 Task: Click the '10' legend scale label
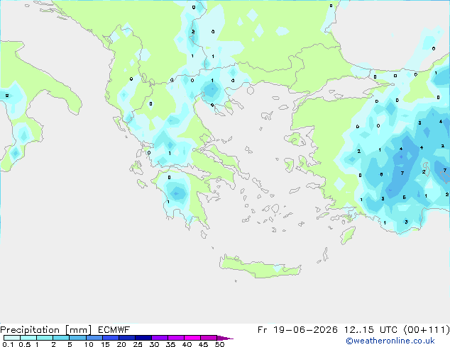(x=89, y=344)
